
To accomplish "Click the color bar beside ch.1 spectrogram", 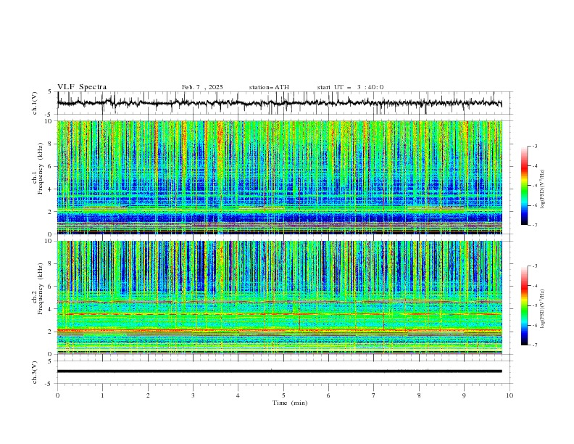I will tap(524, 186).
